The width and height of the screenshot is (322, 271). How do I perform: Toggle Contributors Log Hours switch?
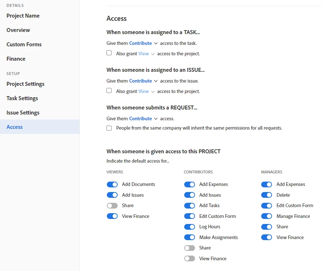tap(190, 227)
